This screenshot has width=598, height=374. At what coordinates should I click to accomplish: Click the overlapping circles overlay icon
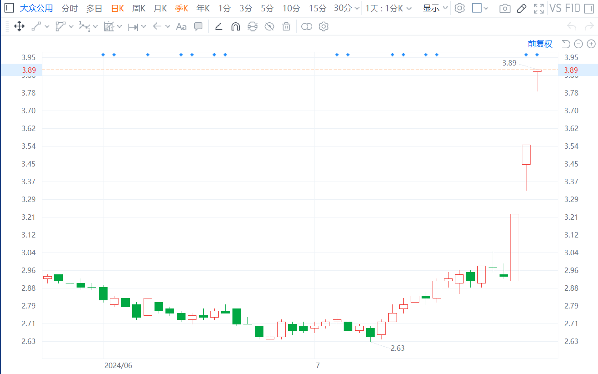tap(307, 26)
